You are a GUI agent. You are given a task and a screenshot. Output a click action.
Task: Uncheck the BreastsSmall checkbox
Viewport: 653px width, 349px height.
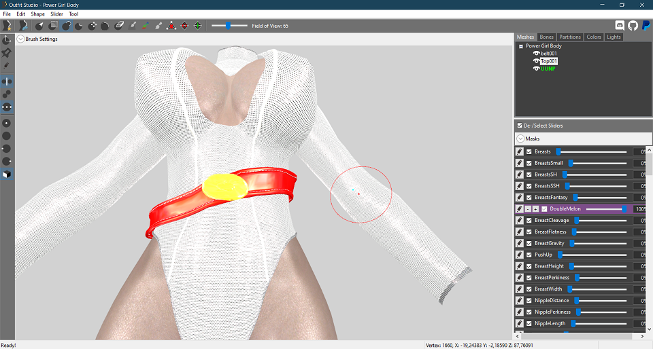pos(529,163)
